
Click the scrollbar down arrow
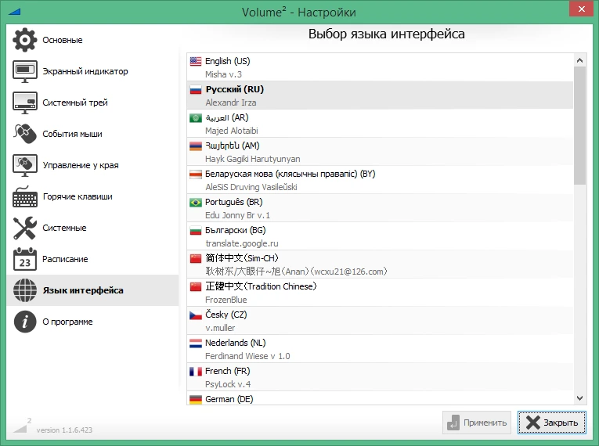click(x=579, y=398)
